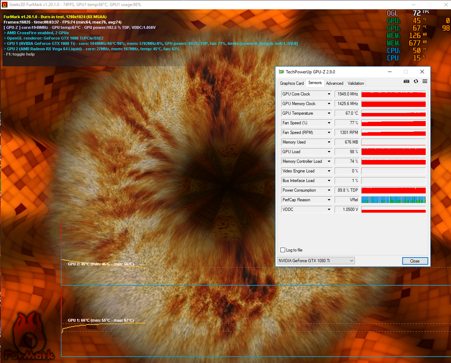The width and height of the screenshot is (451, 363).
Task: Expand the Power Consumption dropdown
Action: [x=329, y=190]
